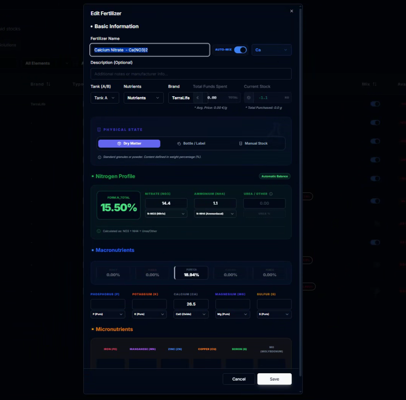
Task: Click the Description (Optional) field
Action: [191, 74]
